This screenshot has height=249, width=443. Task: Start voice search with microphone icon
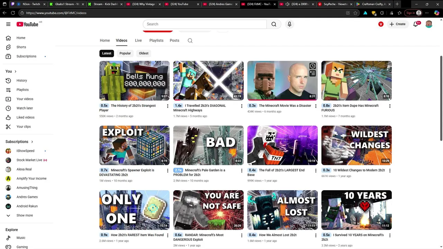(290, 24)
